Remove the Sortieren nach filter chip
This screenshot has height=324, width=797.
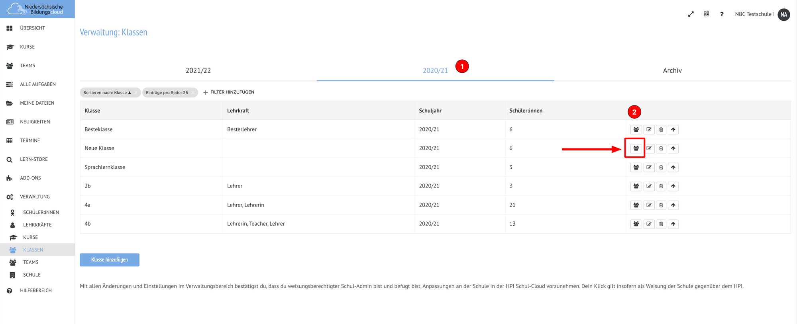[x=136, y=93]
